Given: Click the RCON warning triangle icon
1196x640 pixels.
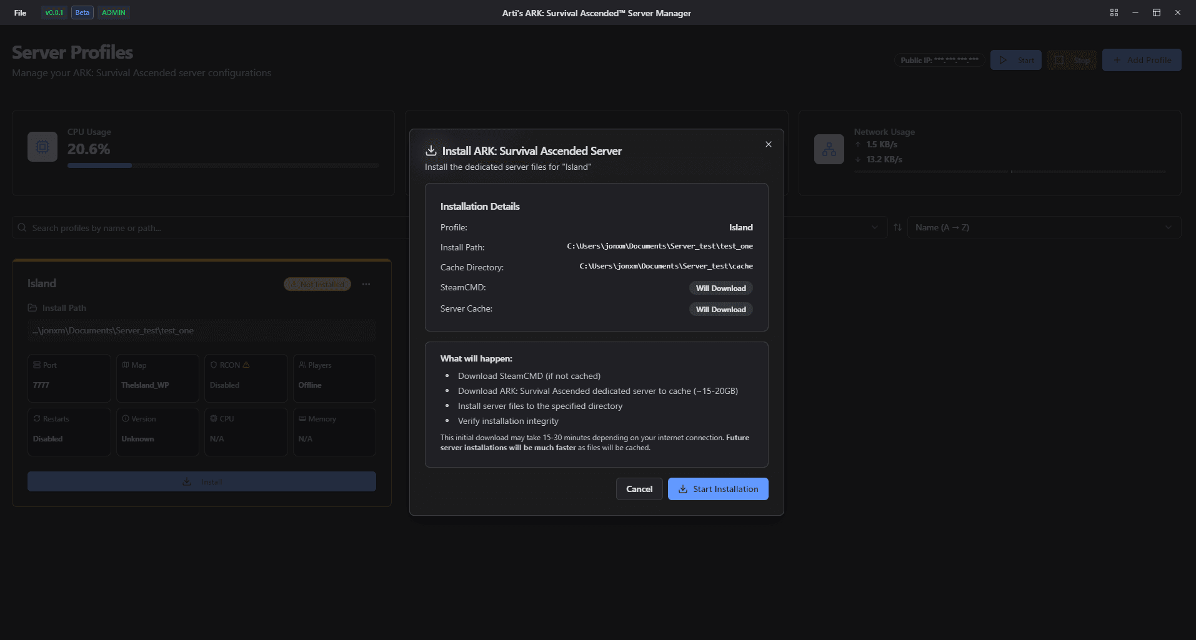Looking at the screenshot, I should (246, 365).
